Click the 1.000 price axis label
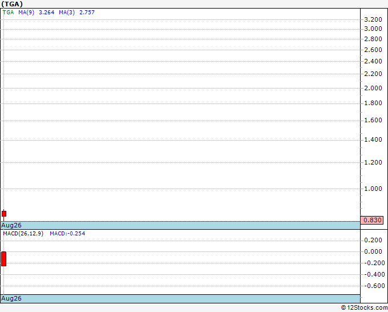 (373, 189)
